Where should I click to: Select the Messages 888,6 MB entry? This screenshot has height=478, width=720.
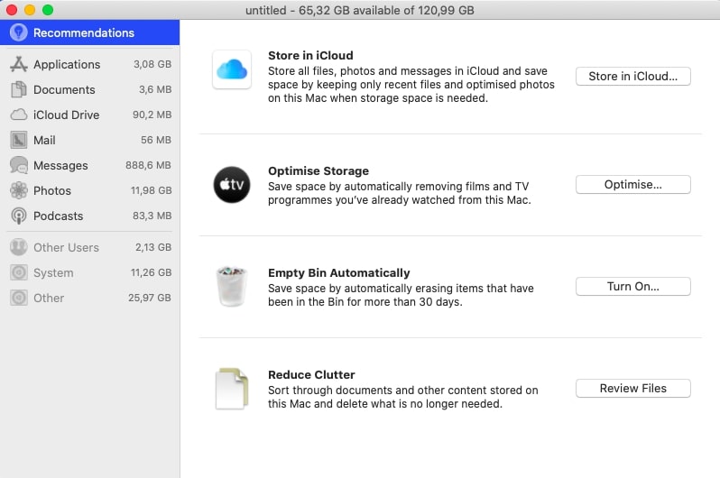90,165
